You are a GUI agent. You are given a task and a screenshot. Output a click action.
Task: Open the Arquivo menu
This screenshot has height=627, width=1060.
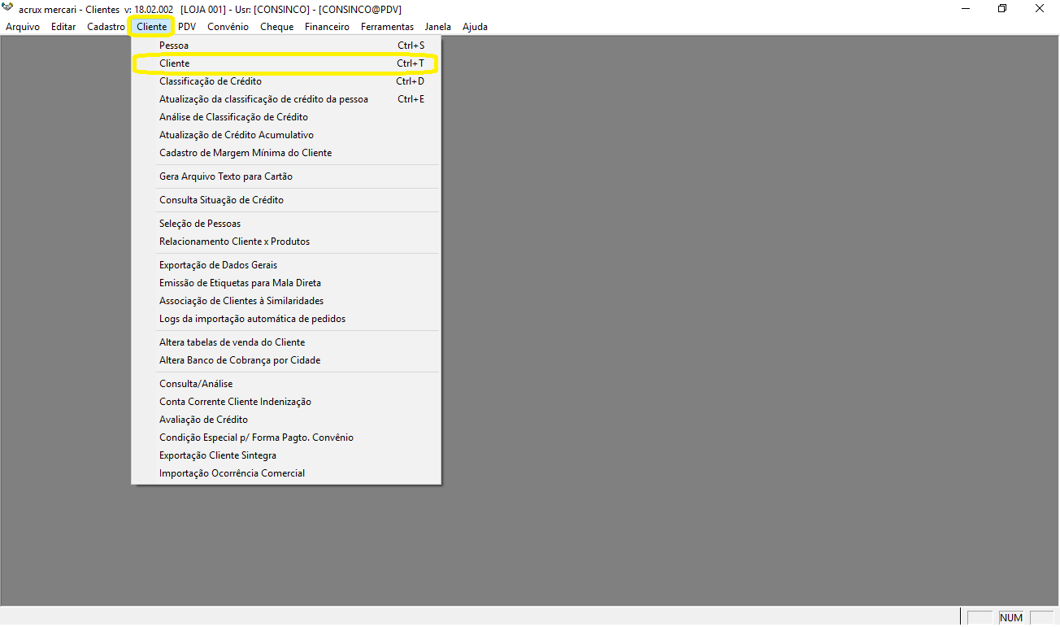tap(23, 27)
